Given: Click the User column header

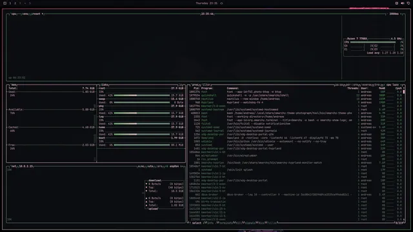Looking at the screenshot, I should click(x=365, y=88).
